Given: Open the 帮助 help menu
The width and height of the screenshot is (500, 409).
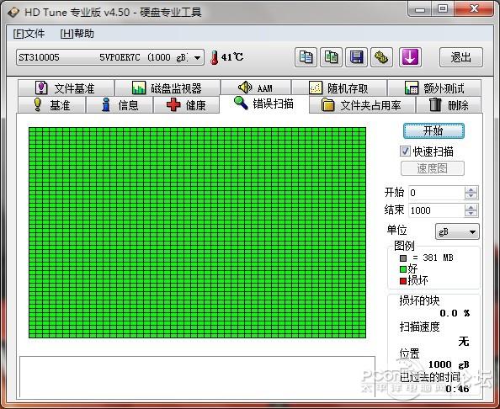Looking at the screenshot, I should coord(77,34).
